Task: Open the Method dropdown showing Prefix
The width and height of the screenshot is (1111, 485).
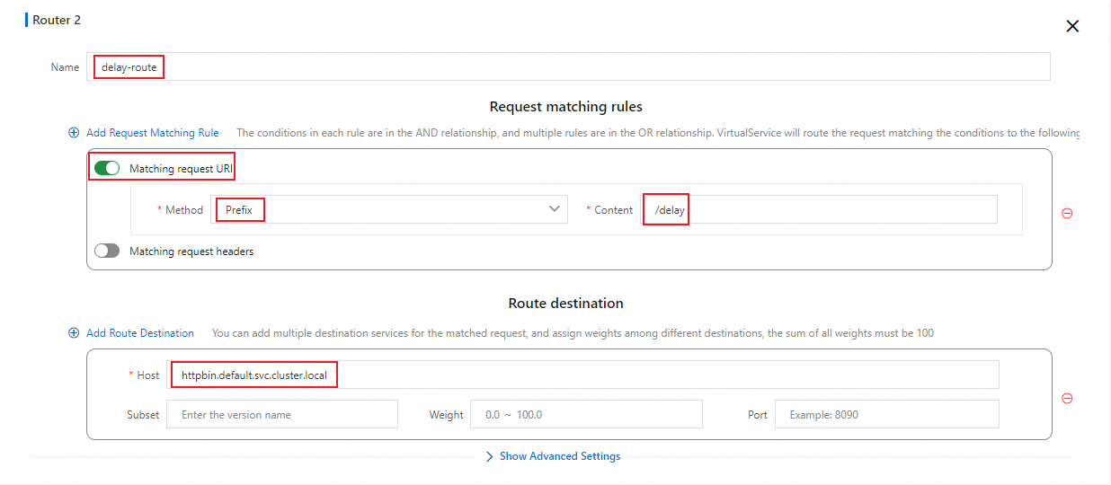Action: pos(388,209)
